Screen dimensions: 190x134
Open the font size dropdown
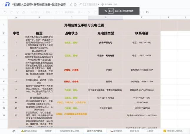click(80, 12)
